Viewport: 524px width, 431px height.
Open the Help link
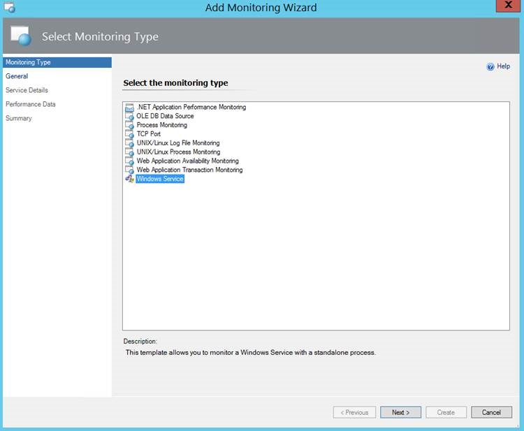click(503, 66)
